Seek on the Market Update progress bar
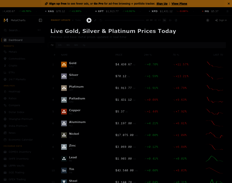 click(x=125, y=20)
